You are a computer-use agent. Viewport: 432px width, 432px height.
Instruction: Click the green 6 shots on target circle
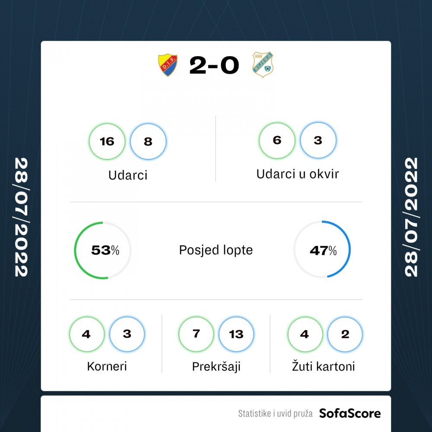pos(277,140)
